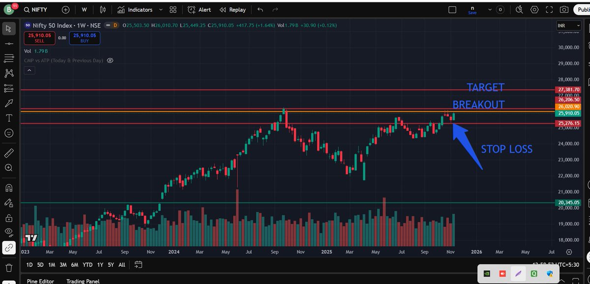Select the arrow cursor tool
The height and width of the screenshot is (284, 590).
[9, 28]
